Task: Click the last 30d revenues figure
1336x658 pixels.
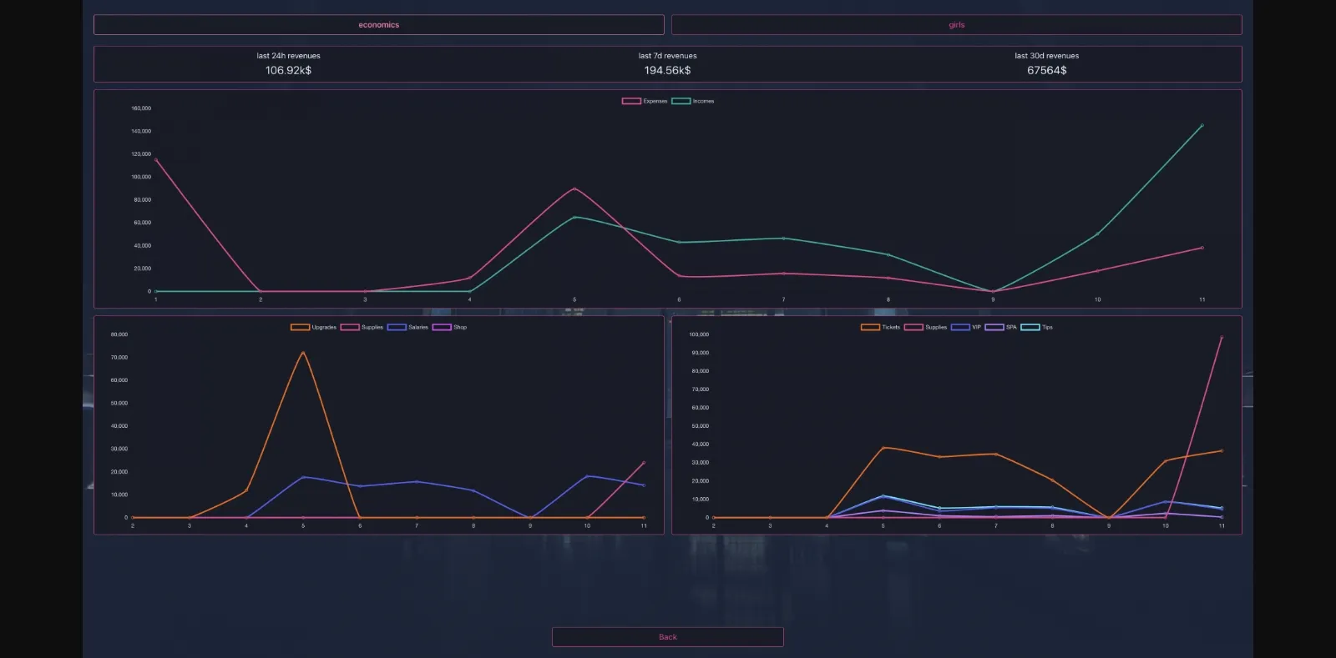Action: (x=1046, y=71)
